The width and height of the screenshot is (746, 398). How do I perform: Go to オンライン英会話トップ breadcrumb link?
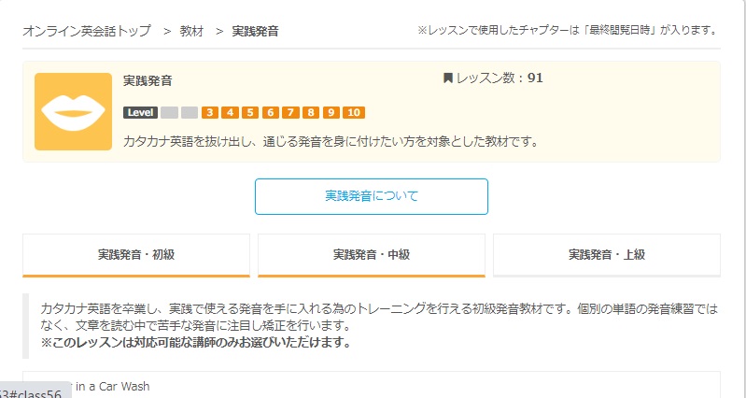(87, 32)
